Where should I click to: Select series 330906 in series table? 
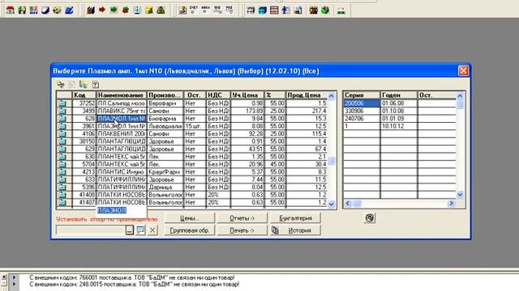coord(362,111)
